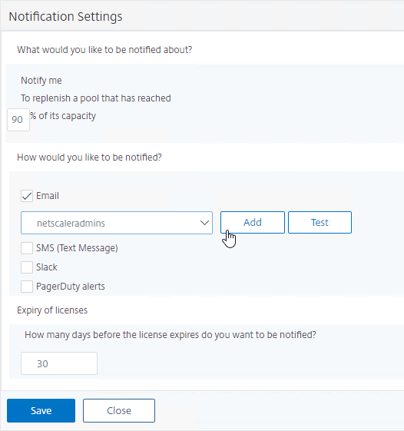Uncheck the Email notification checkbox
This screenshot has width=404, height=431.
(x=27, y=196)
